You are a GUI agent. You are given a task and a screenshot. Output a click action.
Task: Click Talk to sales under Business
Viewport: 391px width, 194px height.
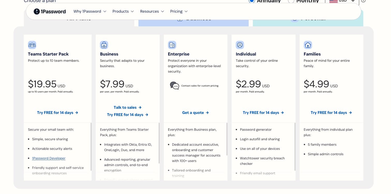[x=128, y=107]
